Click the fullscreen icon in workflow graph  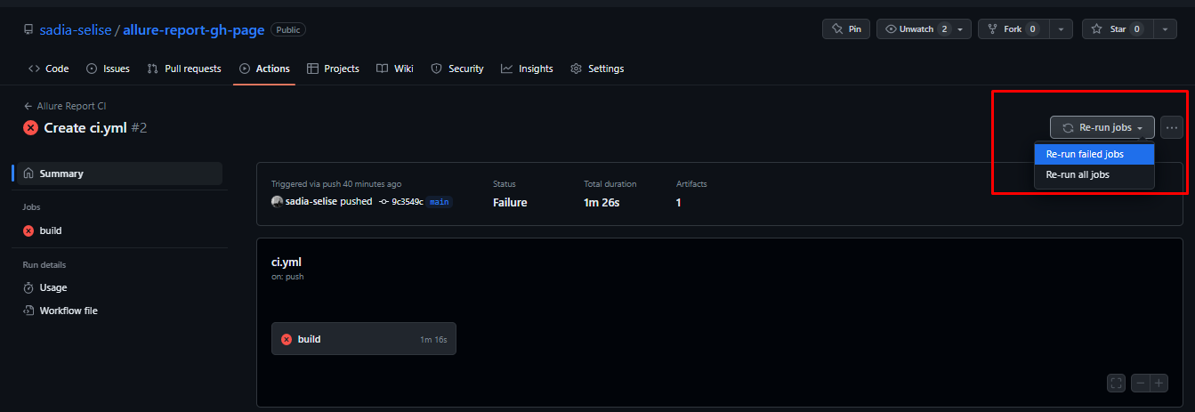pos(1117,384)
